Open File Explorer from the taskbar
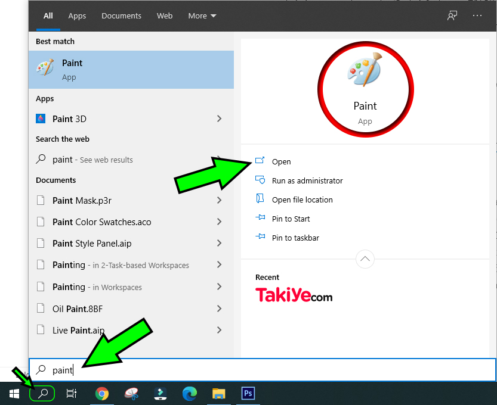 (x=219, y=394)
